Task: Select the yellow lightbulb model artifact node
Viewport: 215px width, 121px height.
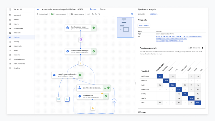Action: 81,63
